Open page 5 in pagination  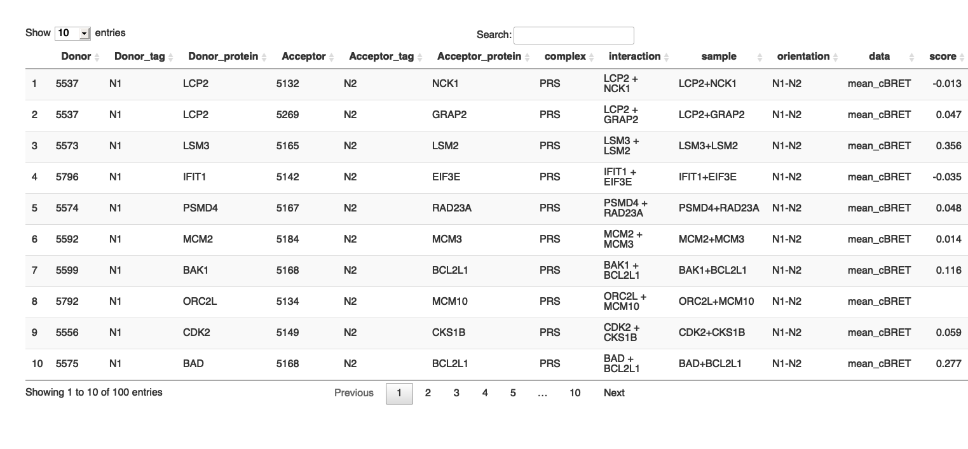coord(513,393)
